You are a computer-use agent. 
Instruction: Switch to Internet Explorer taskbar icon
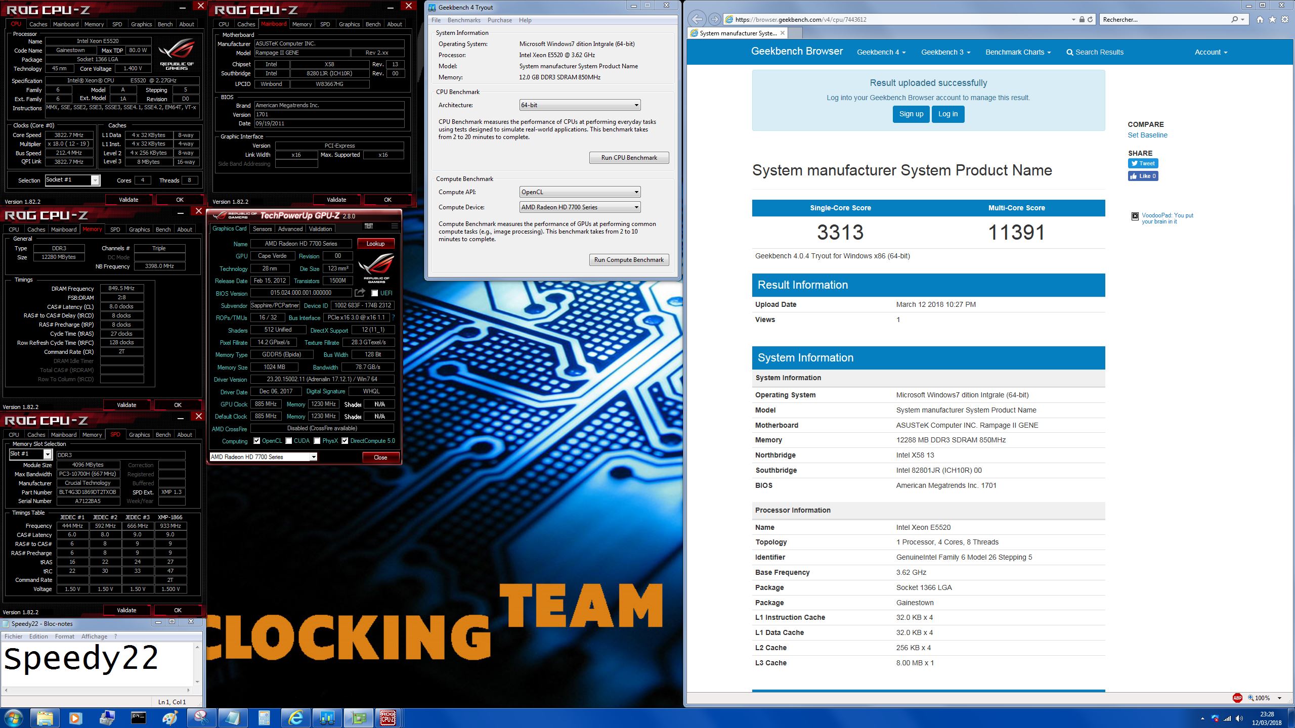click(295, 718)
